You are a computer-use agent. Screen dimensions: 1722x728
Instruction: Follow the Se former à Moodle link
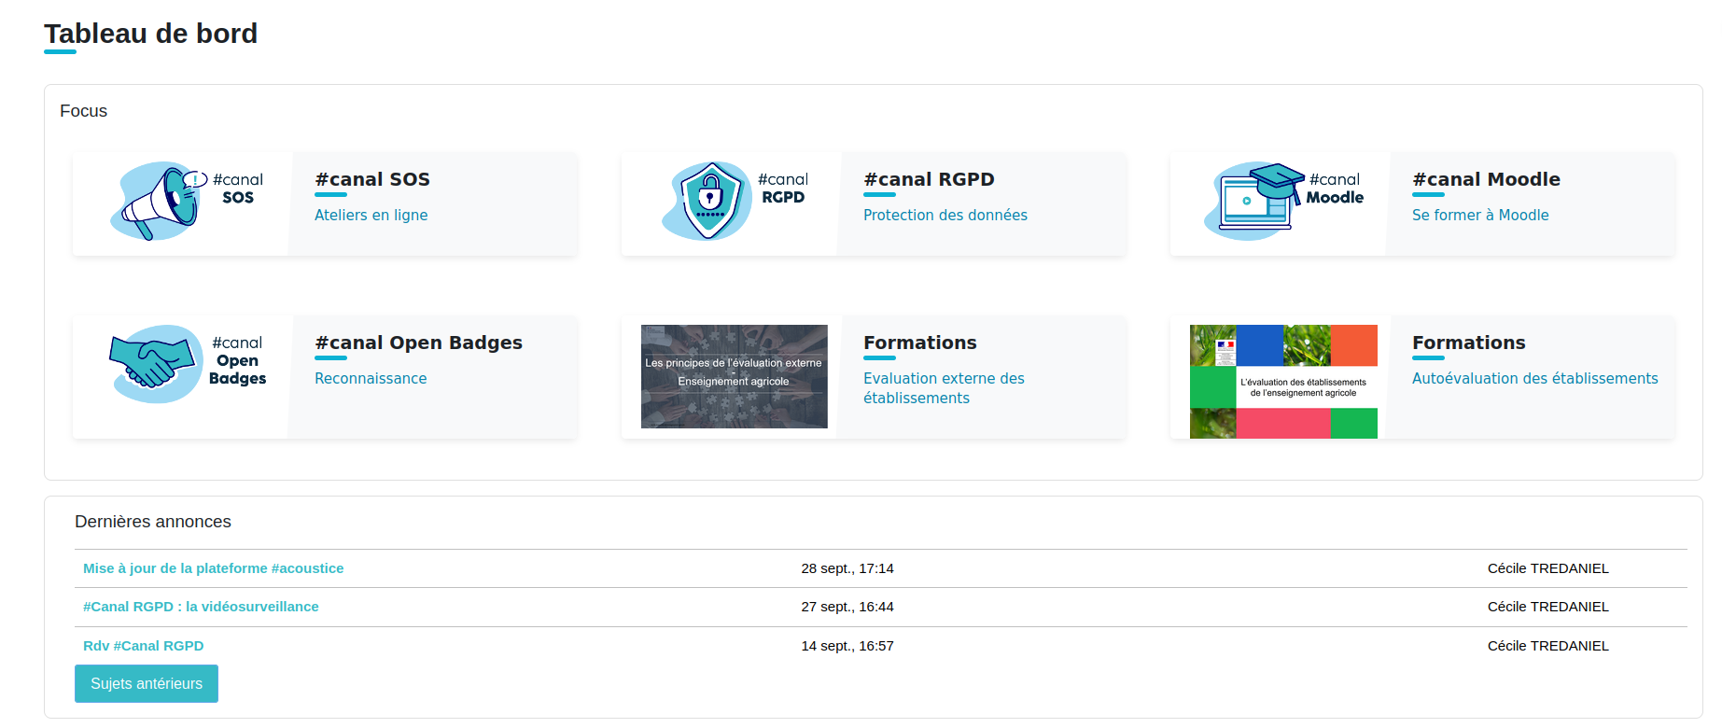tap(1479, 215)
